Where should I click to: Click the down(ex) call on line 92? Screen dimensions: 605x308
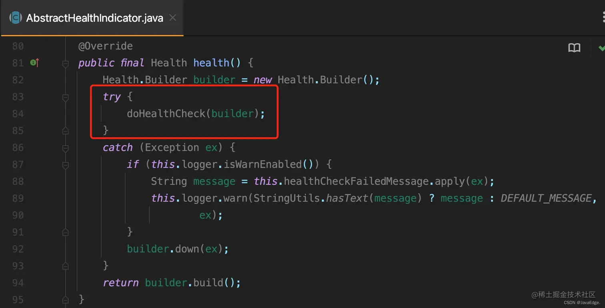pyautogui.click(x=199, y=249)
